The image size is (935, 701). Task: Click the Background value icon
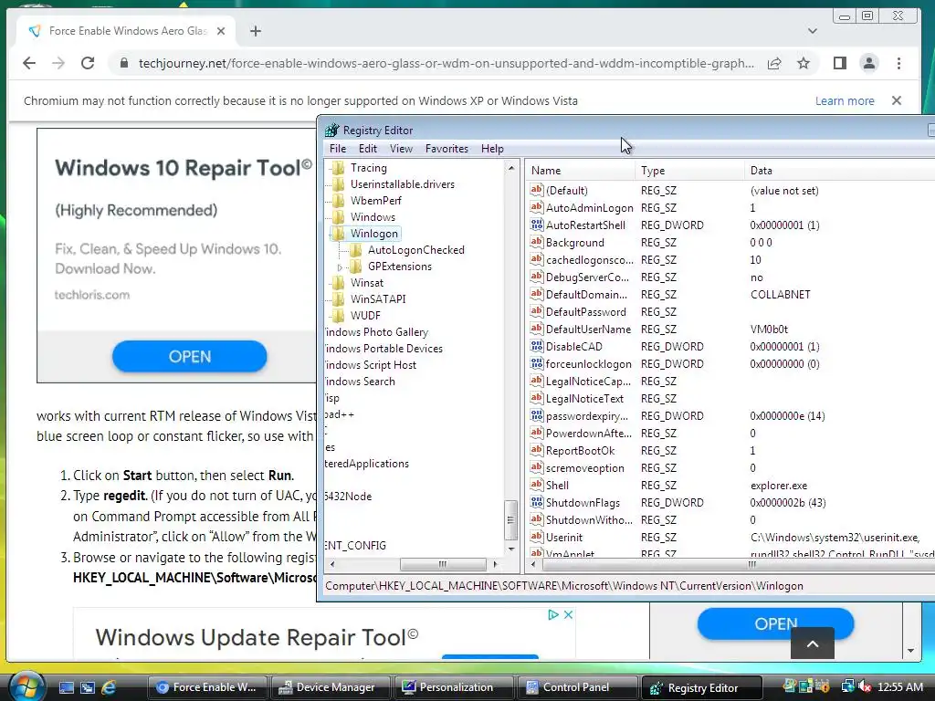(x=536, y=242)
